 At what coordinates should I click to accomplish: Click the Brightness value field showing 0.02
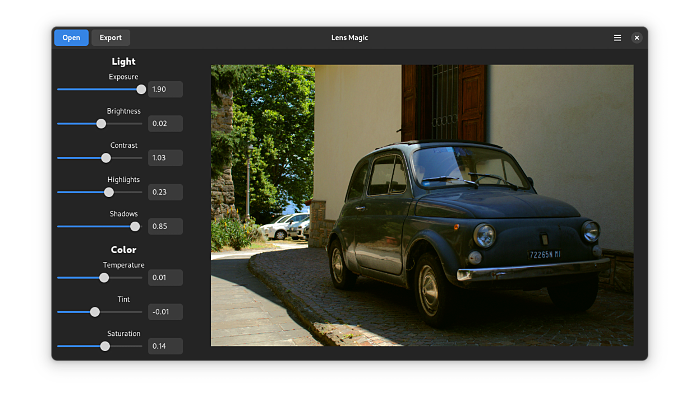[165, 124]
